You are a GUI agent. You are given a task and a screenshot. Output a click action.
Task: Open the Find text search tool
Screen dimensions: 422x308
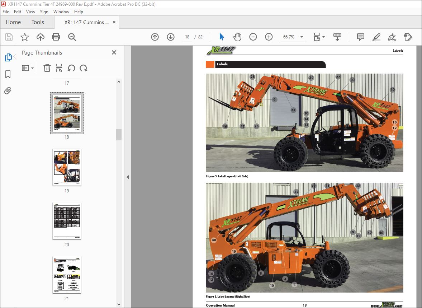point(72,37)
